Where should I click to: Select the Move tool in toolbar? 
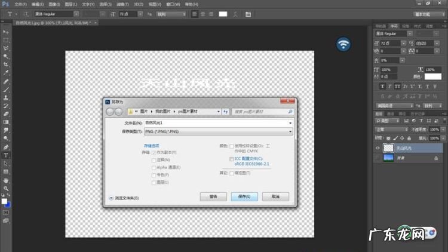click(x=6, y=31)
